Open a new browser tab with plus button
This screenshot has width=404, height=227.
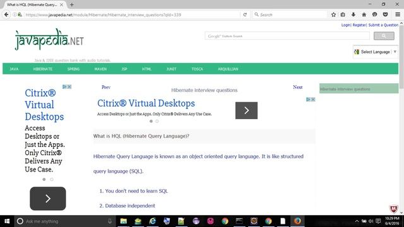coord(71,4)
